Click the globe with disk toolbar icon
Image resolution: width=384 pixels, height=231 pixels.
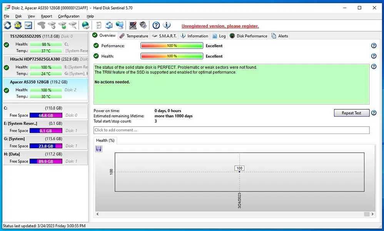[85, 25]
